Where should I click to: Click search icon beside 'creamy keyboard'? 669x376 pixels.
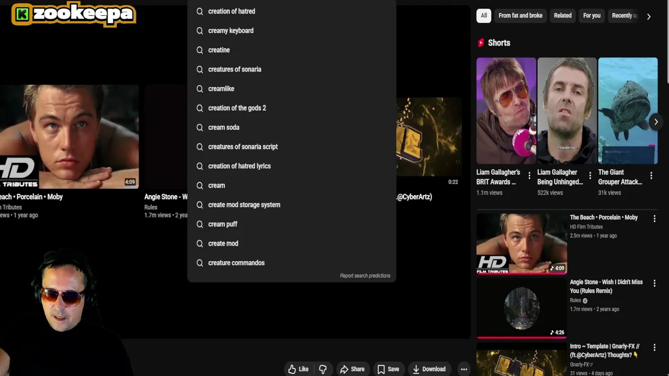[200, 30]
